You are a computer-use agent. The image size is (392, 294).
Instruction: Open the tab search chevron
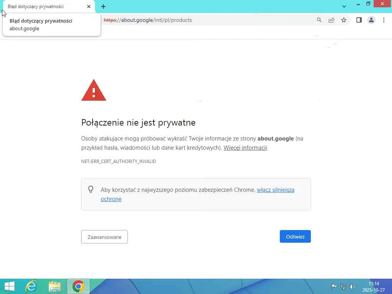click(344, 7)
